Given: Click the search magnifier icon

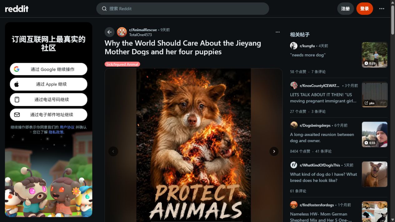Looking at the screenshot, I should [104, 9].
